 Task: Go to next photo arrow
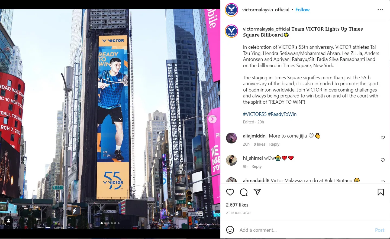click(212, 119)
